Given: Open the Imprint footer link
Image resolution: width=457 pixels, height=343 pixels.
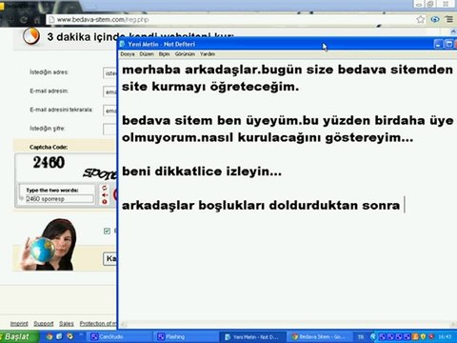Looking at the screenshot, I should click(x=19, y=324).
